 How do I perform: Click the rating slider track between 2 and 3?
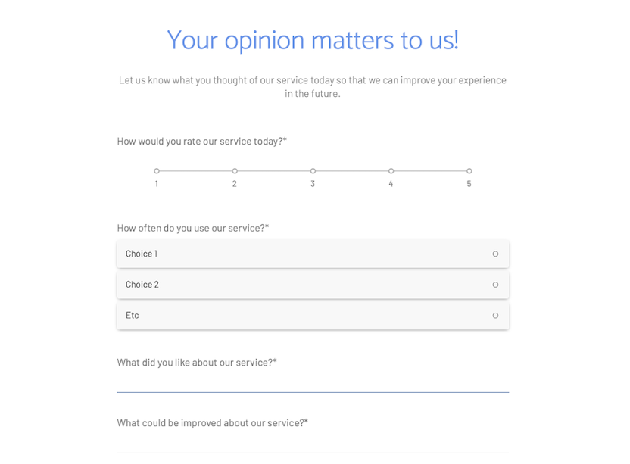pyautogui.click(x=273, y=170)
